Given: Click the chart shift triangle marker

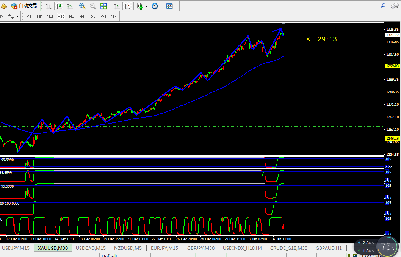Looking at the screenshot, I should [284, 24].
